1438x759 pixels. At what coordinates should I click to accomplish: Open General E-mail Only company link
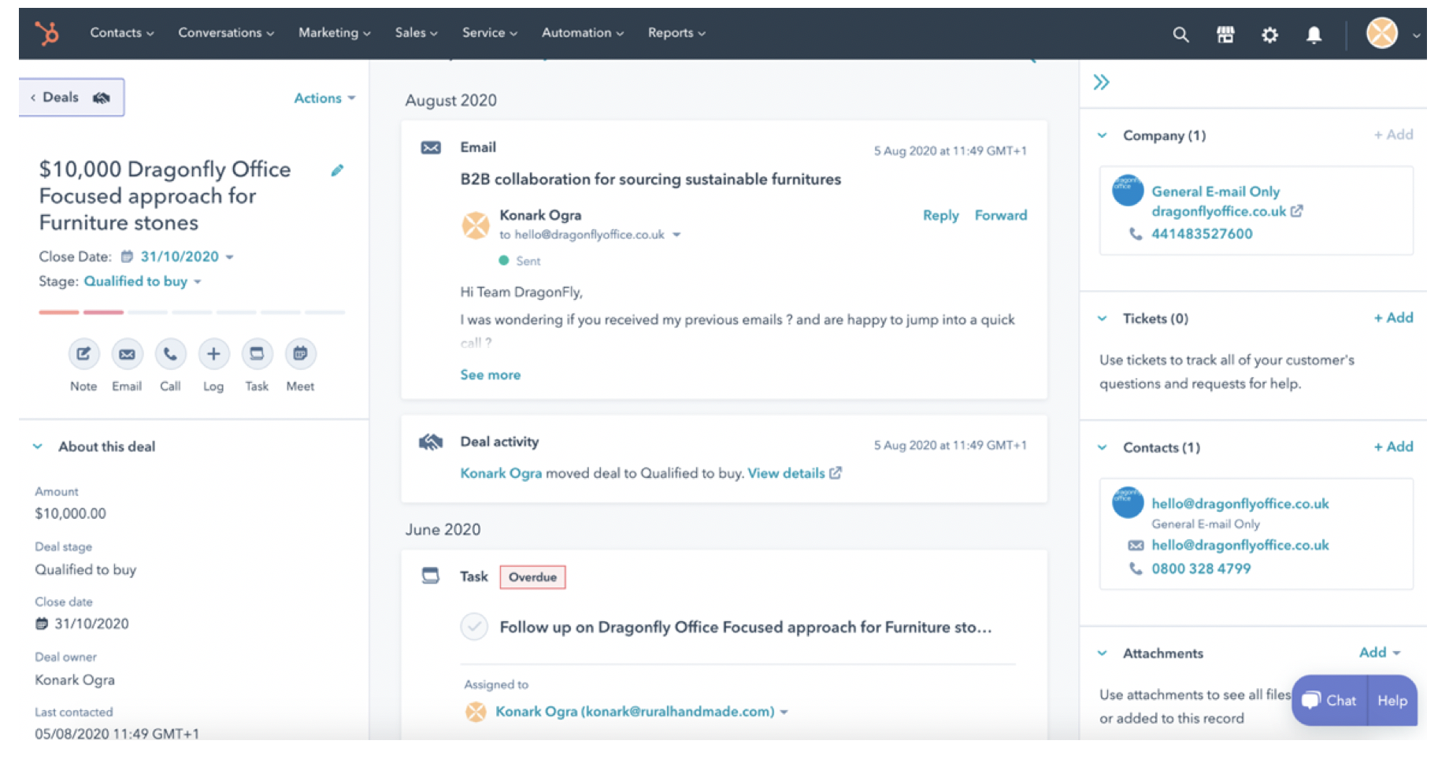pyautogui.click(x=1215, y=191)
